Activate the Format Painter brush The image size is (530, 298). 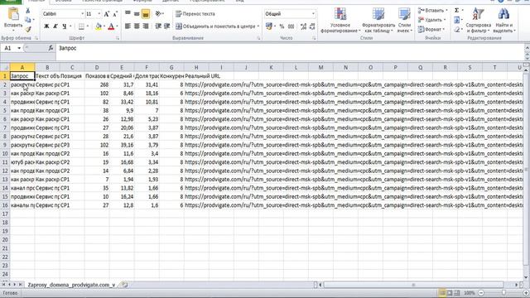[x=28, y=30]
